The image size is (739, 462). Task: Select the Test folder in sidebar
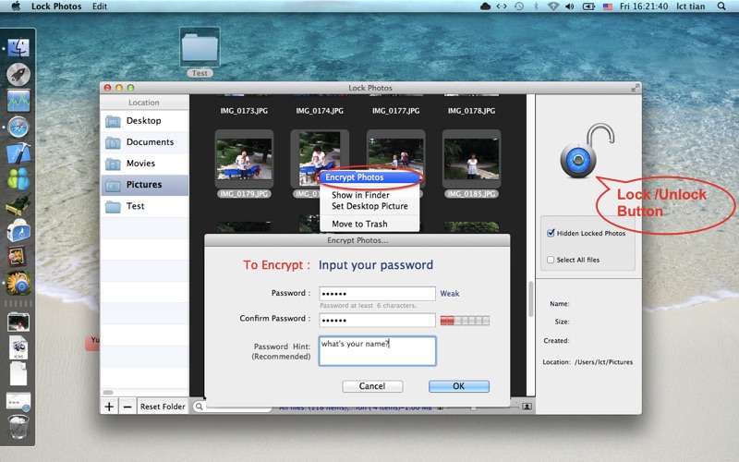pos(144,206)
